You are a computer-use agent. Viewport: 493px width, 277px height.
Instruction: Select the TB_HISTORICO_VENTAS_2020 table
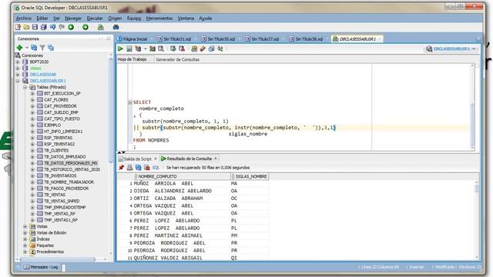(x=72, y=169)
